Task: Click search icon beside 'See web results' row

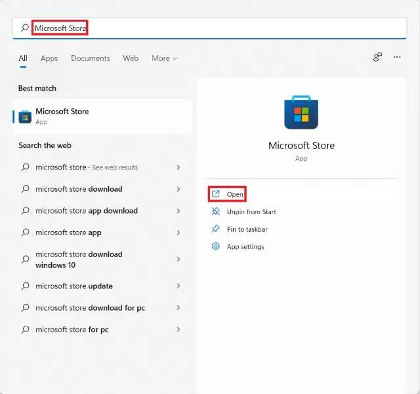Action: [25, 167]
